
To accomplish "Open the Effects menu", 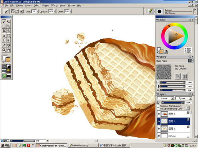I will click(54, 5).
